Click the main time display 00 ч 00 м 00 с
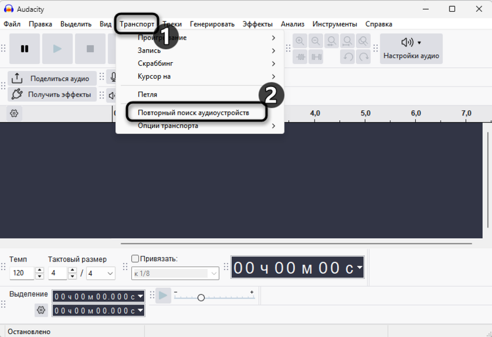This screenshot has width=492, height=337. 297,268
